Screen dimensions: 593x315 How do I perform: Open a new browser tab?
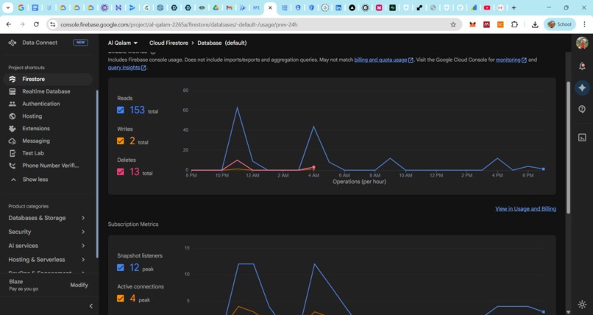pos(514,7)
